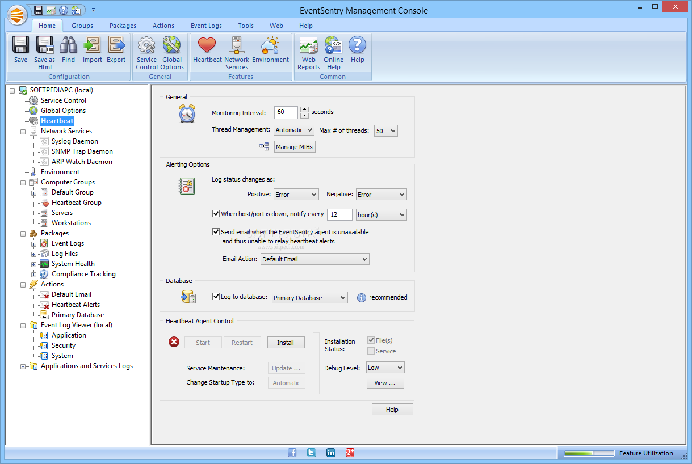This screenshot has width=692, height=464.
Task: Open the Debug Level dropdown
Action: point(385,368)
